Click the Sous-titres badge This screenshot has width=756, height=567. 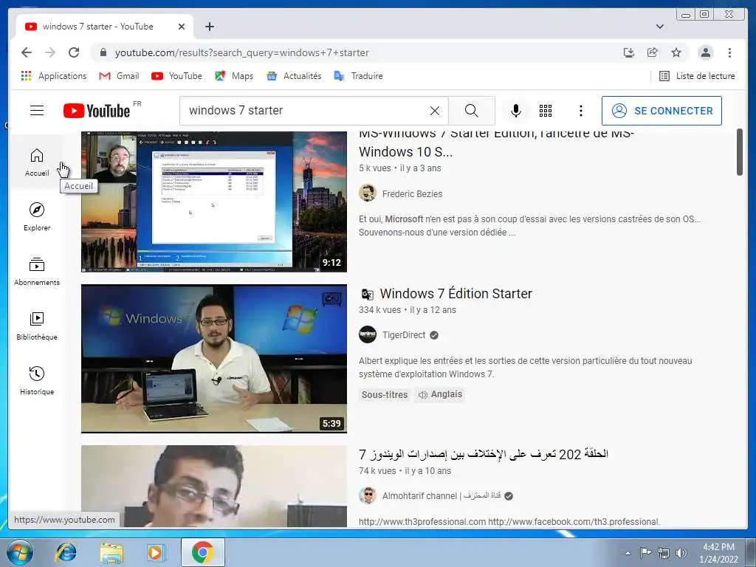pyautogui.click(x=384, y=394)
